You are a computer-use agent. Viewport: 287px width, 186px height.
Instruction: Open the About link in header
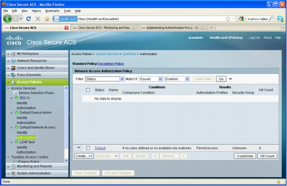coord(267,37)
